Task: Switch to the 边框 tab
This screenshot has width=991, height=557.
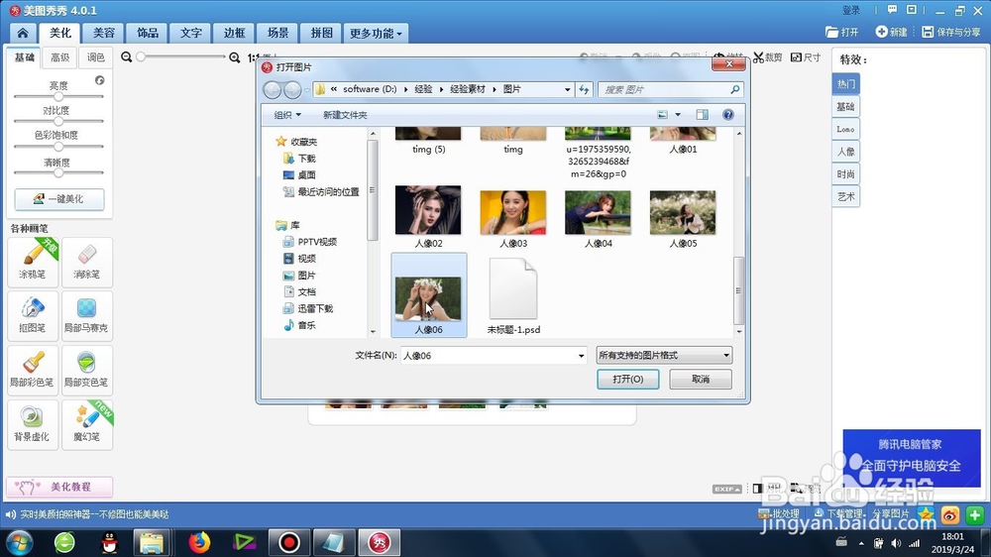Action: pos(235,33)
